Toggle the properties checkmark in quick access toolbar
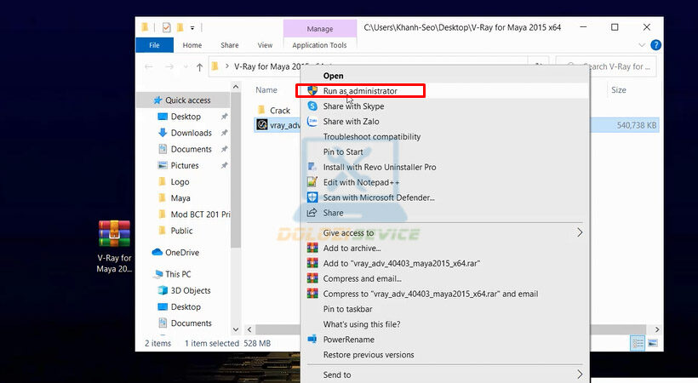 [166, 27]
